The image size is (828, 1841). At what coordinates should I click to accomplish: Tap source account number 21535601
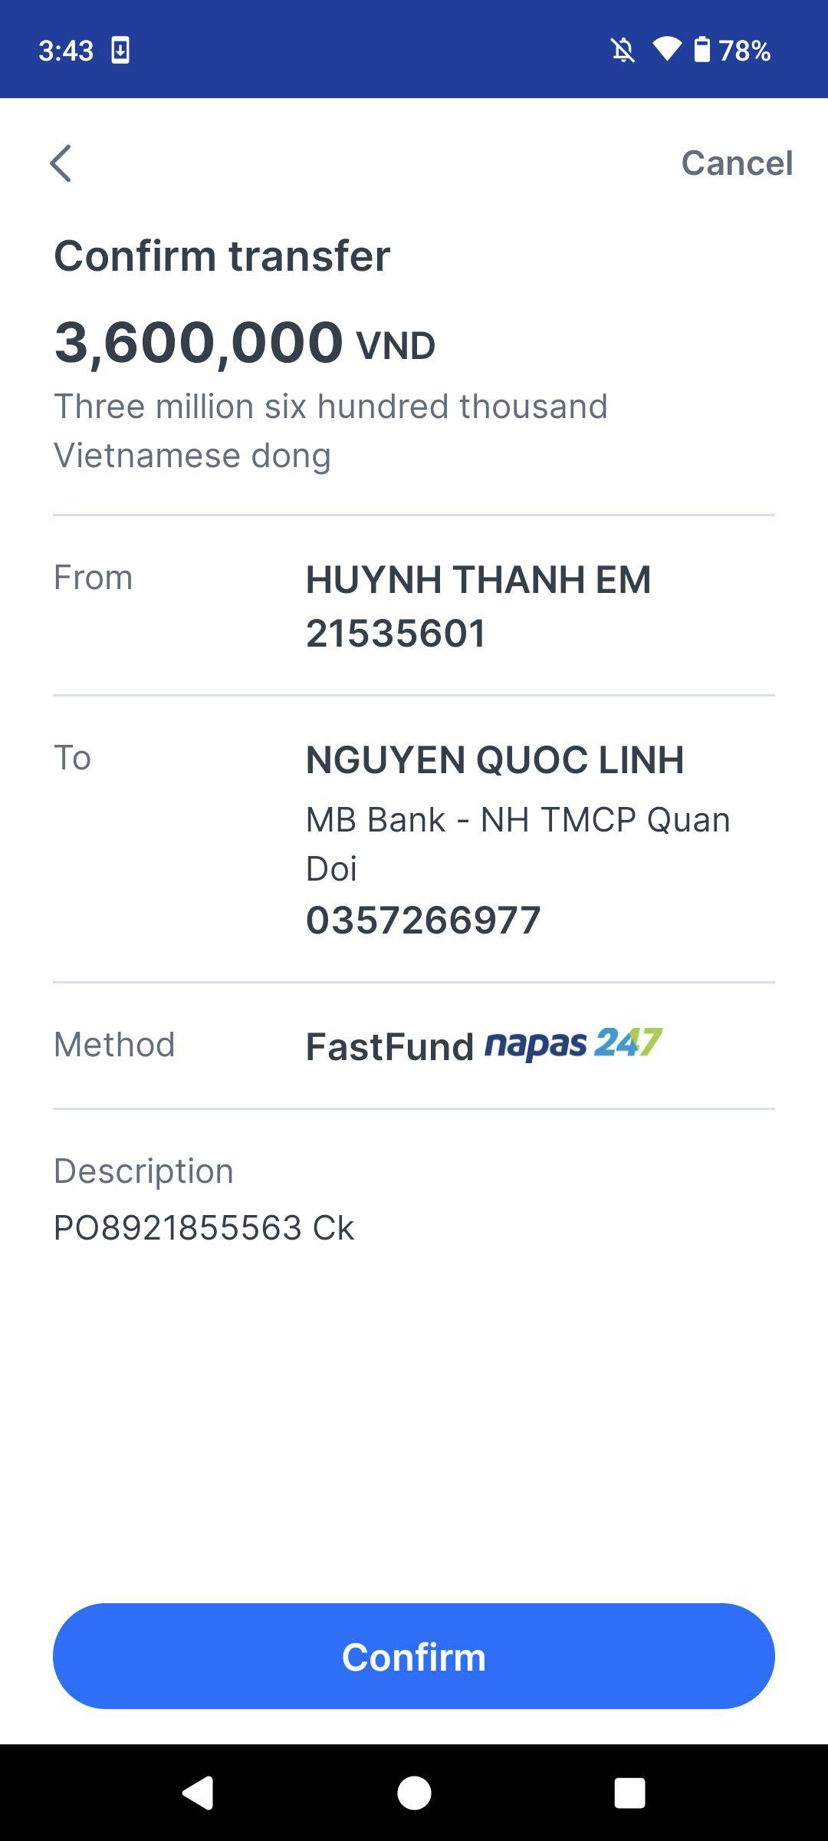coord(396,634)
